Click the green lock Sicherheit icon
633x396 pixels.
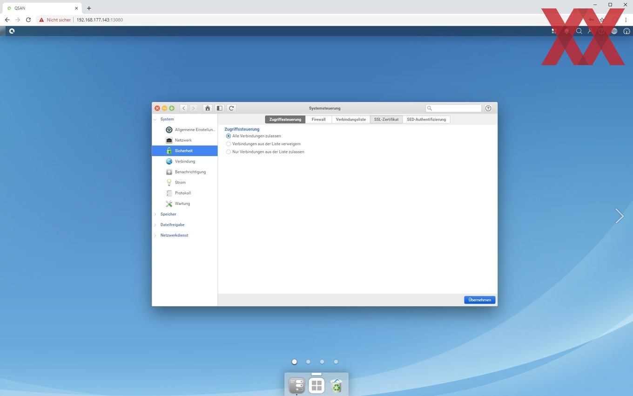click(x=169, y=151)
